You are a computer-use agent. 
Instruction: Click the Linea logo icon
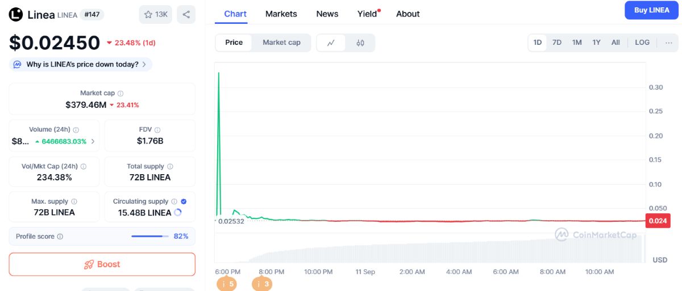[16, 15]
